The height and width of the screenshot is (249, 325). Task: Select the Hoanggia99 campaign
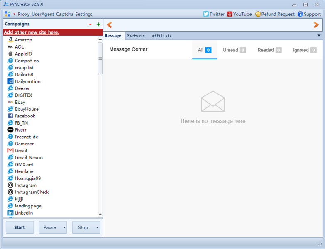tap(28, 178)
